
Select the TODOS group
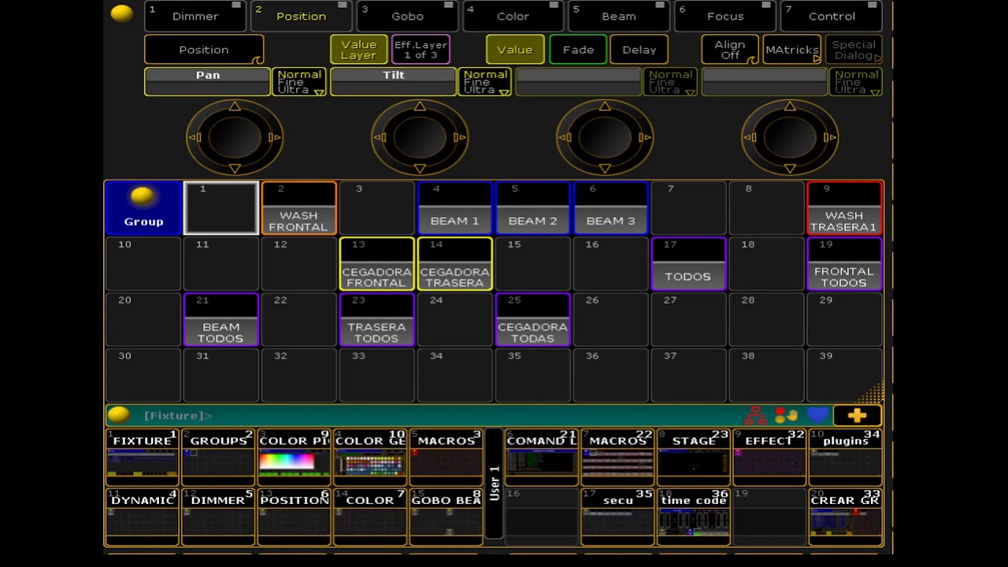(688, 264)
